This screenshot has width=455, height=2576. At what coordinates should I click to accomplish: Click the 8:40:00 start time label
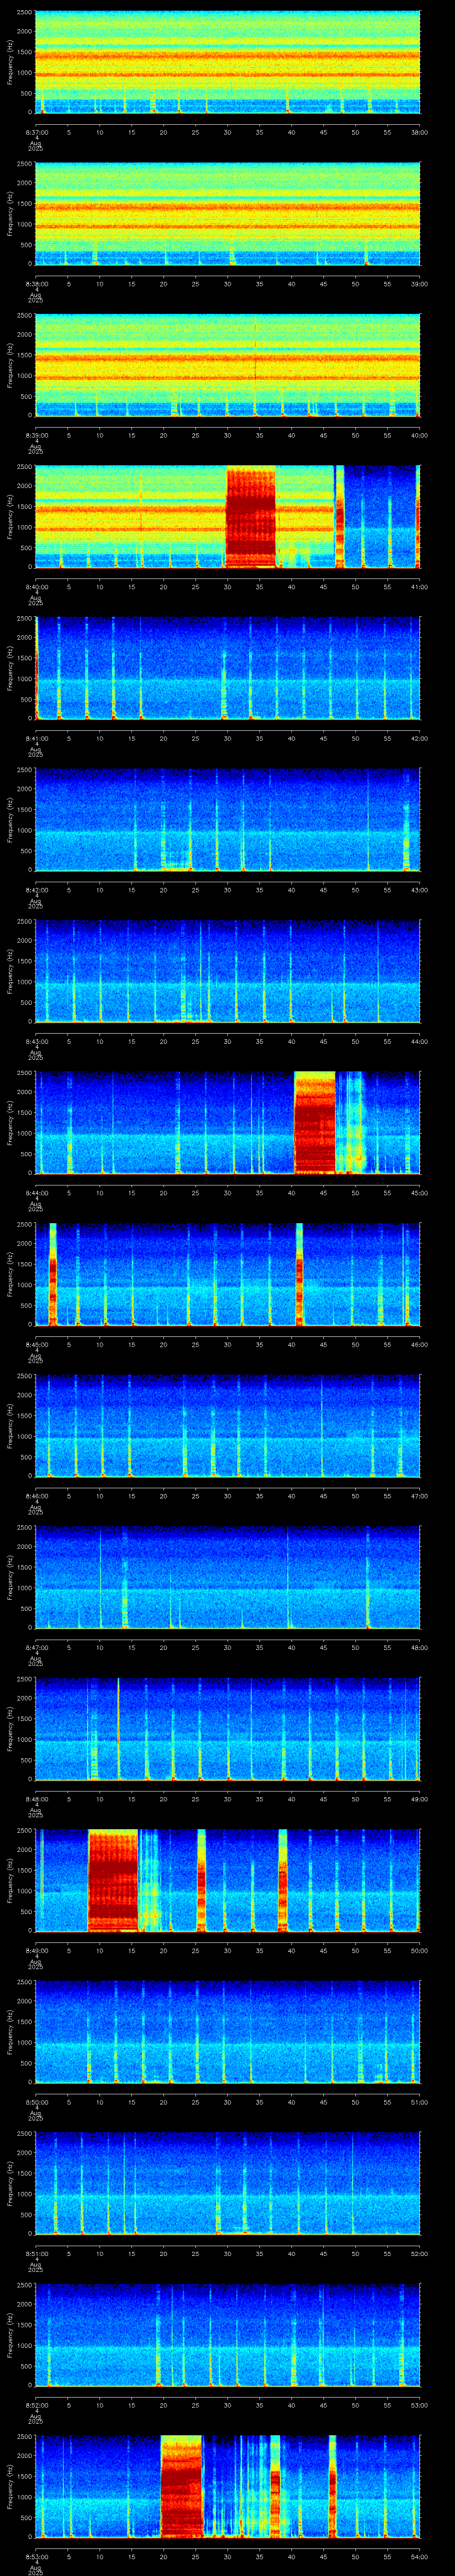point(36,587)
